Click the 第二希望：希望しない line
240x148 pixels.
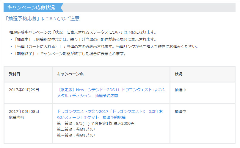coord(76,129)
